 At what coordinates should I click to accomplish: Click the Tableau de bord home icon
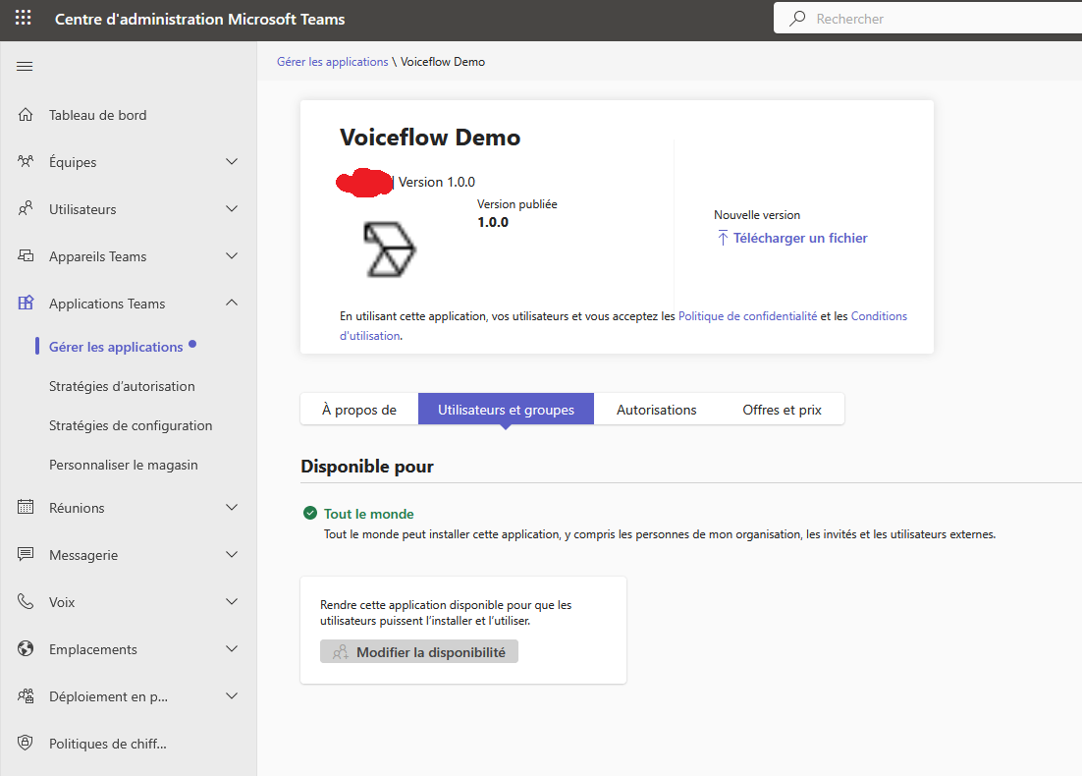[x=26, y=115]
